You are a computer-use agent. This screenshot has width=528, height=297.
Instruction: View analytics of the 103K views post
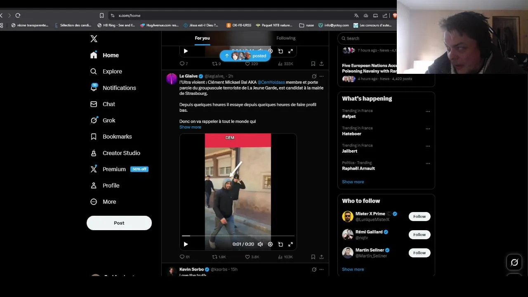(x=285, y=257)
